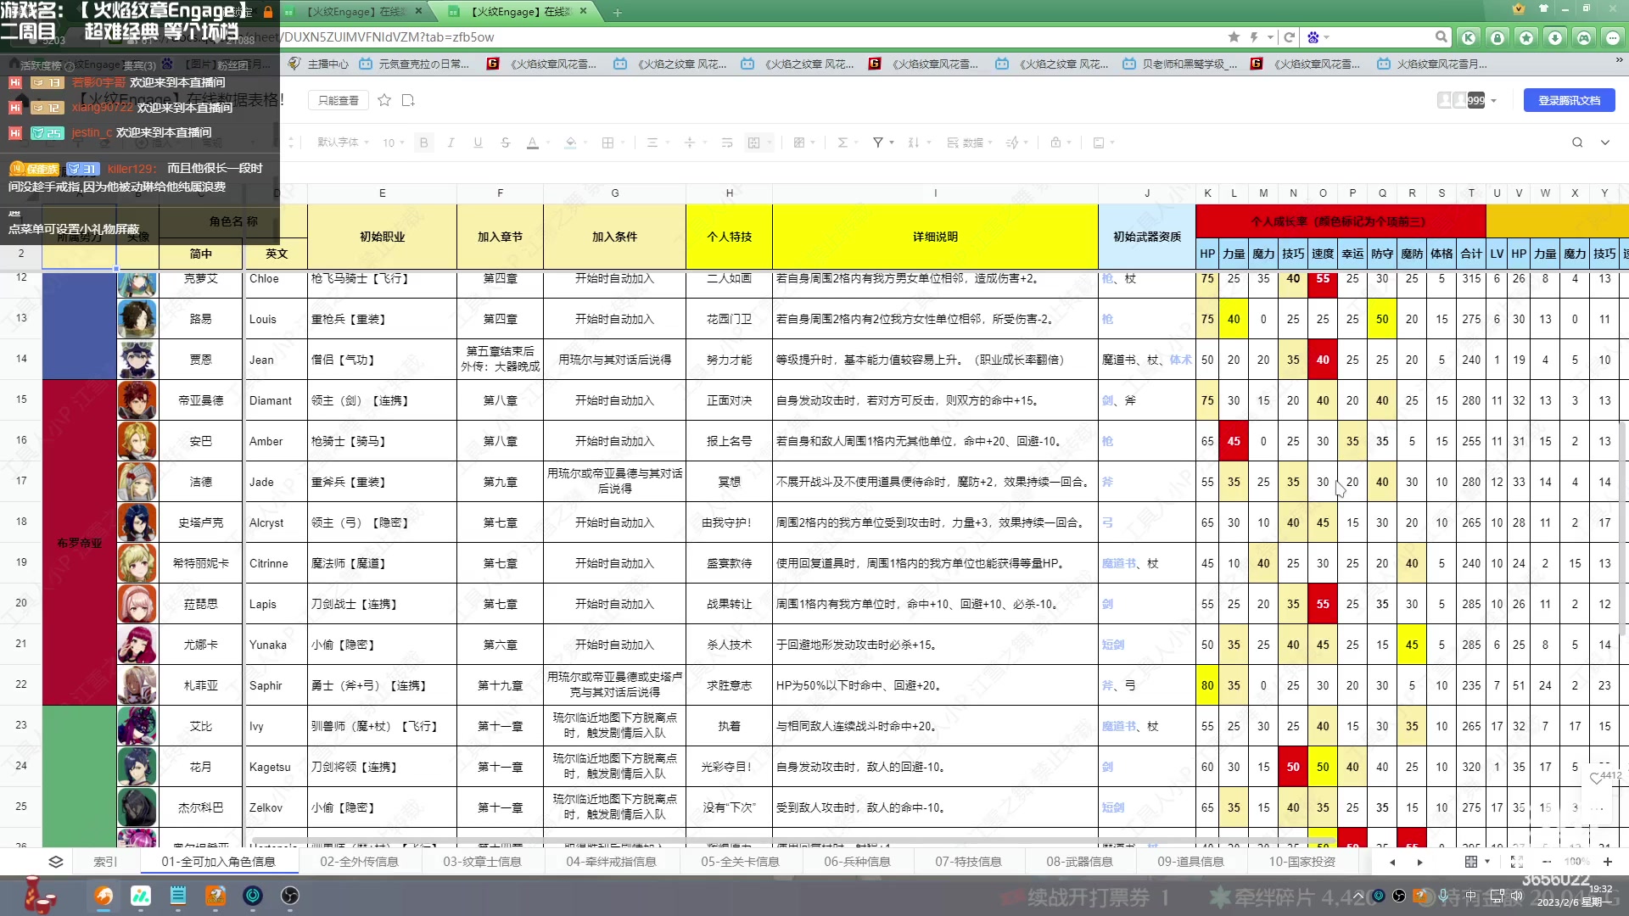Select the cell containing Diamant
1629x916 pixels.
tap(276, 400)
